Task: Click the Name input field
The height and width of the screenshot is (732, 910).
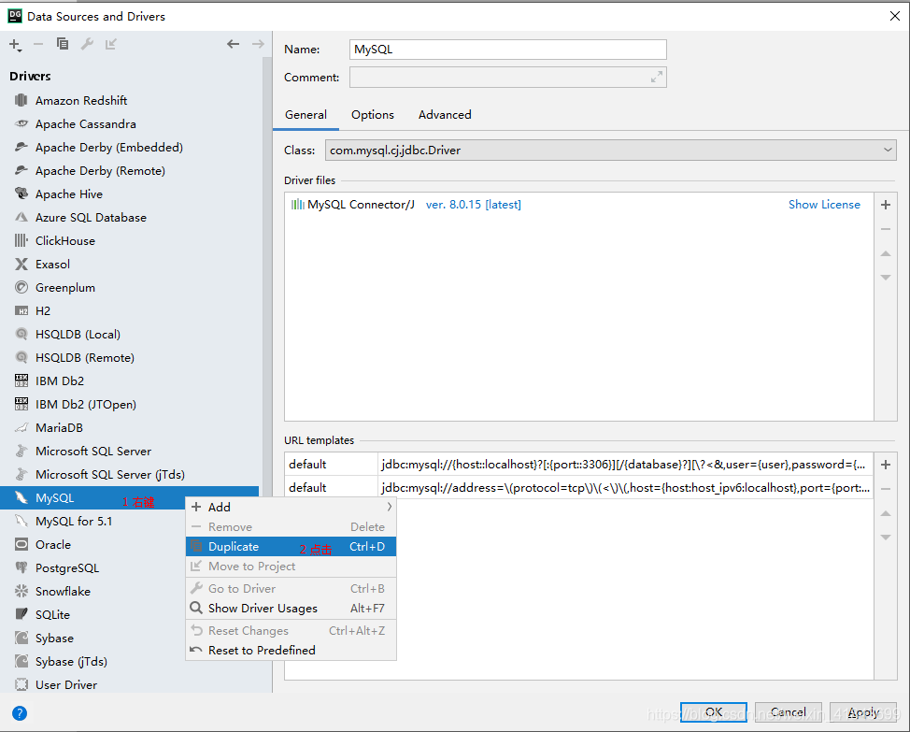Action: tap(508, 50)
